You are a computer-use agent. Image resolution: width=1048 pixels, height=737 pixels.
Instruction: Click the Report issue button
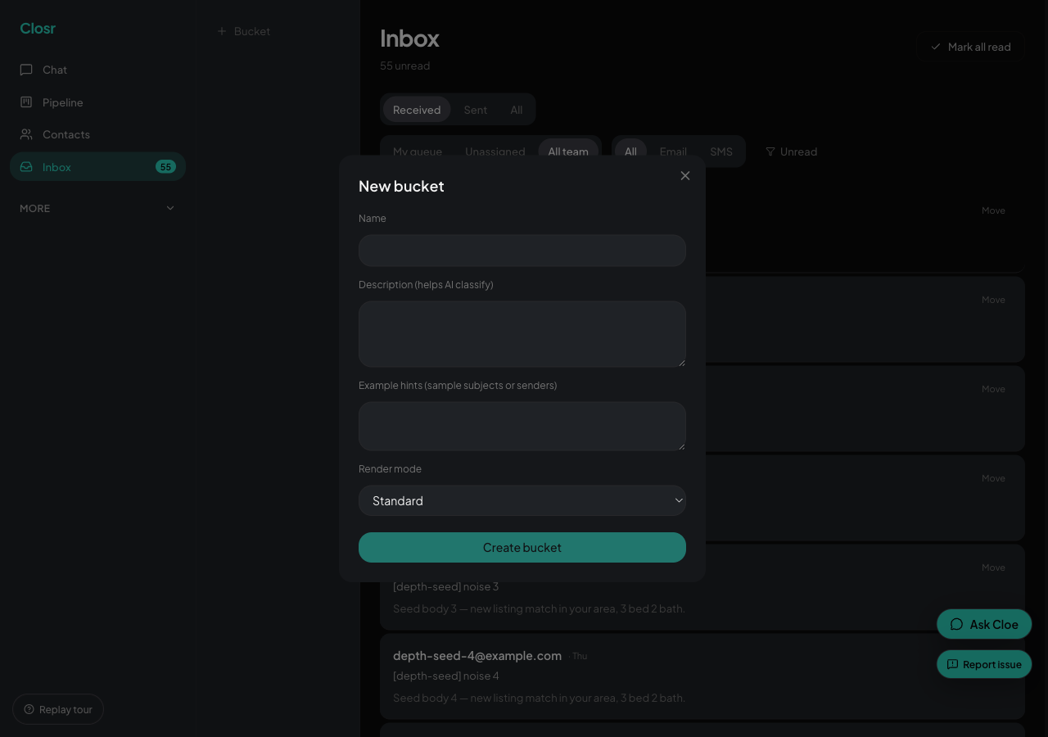tap(984, 664)
